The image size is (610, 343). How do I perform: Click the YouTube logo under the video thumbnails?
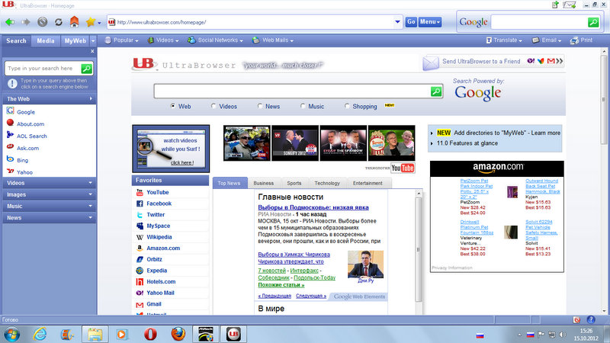coord(403,168)
